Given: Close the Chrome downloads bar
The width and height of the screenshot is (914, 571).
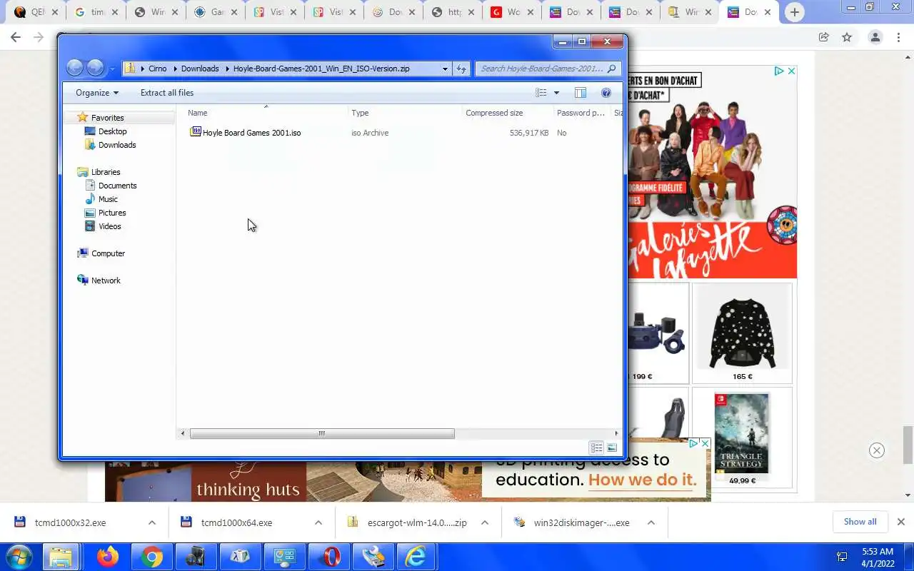Looking at the screenshot, I should [x=901, y=522].
